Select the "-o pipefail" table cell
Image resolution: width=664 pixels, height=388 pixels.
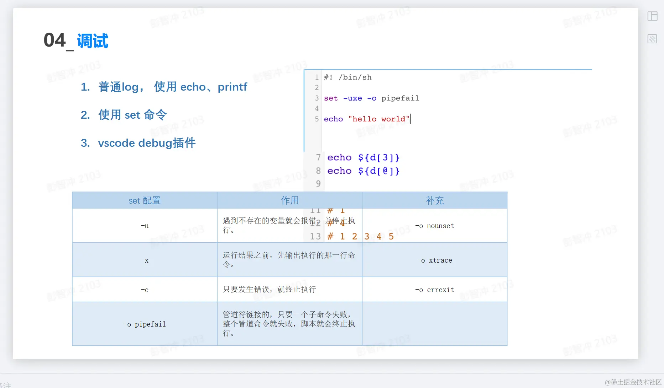(x=145, y=324)
